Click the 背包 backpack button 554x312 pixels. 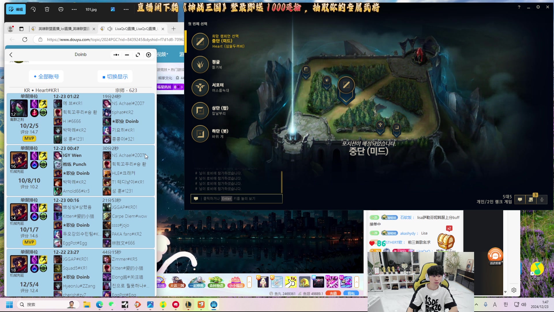coord(351,293)
